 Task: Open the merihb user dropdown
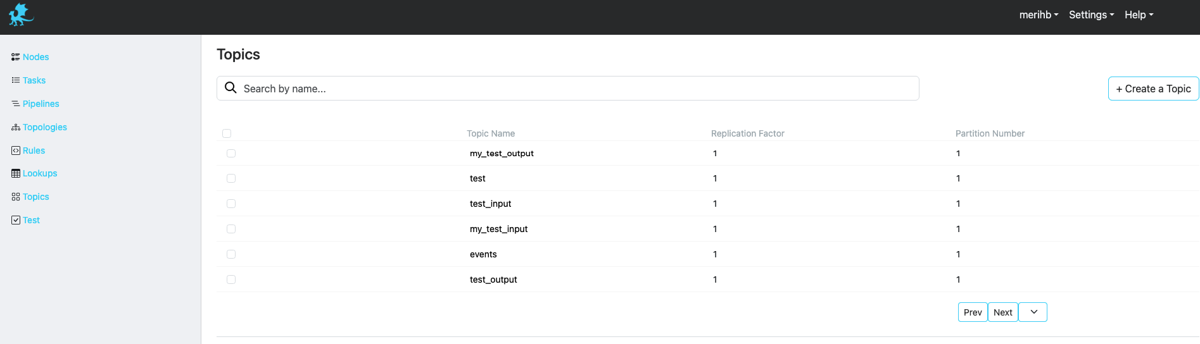pyautogui.click(x=1039, y=15)
